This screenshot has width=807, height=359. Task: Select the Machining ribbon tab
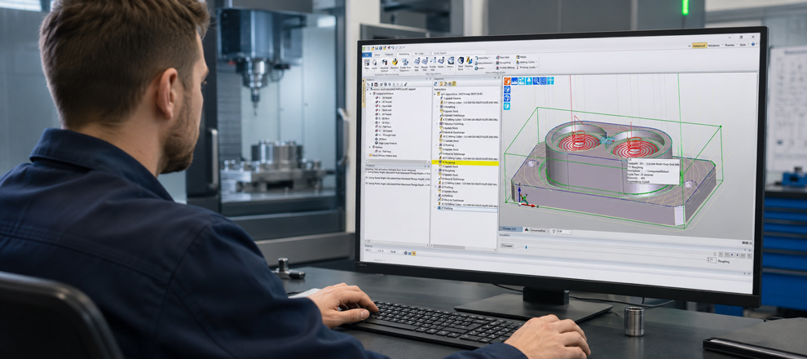point(404,54)
